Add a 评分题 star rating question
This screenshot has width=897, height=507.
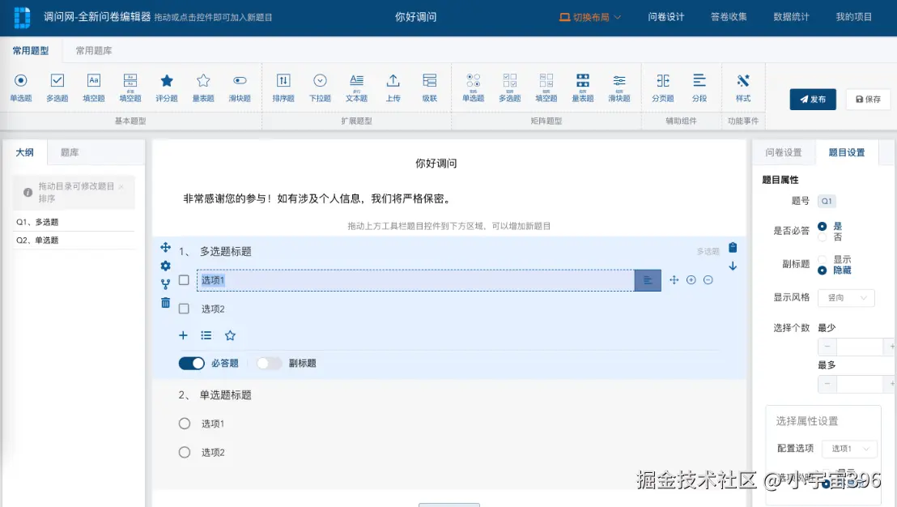click(167, 87)
